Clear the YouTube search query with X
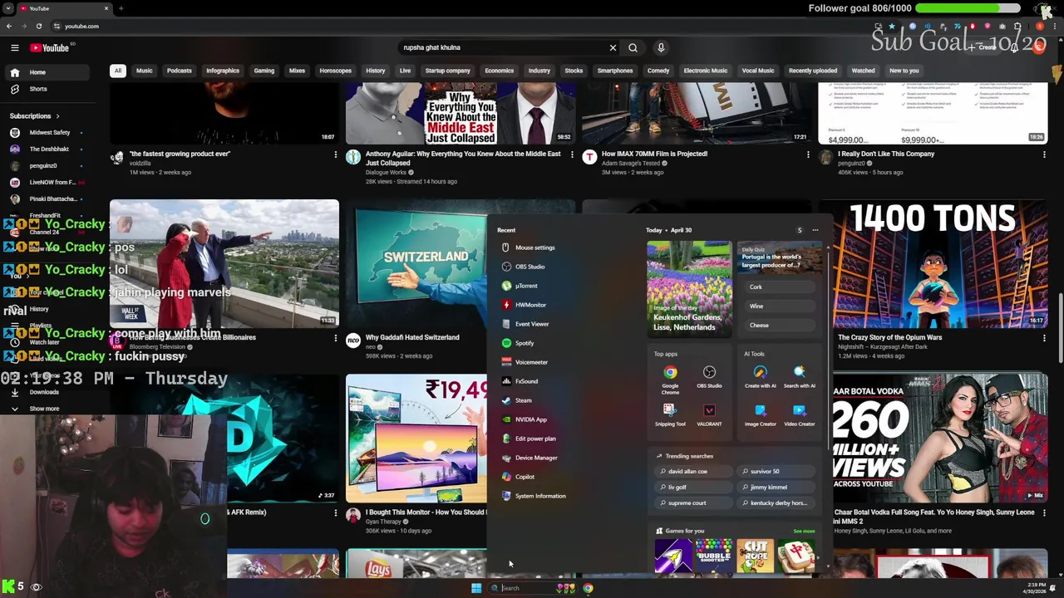This screenshot has height=598, width=1064. coord(613,48)
